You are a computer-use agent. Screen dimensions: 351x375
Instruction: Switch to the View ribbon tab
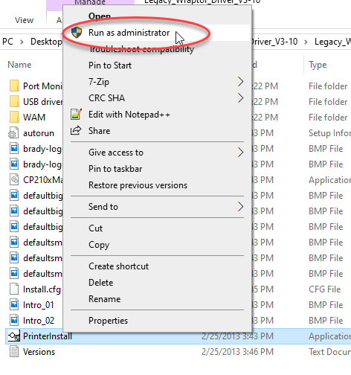[24, 20]
